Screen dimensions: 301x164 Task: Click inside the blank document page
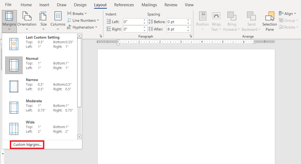click(186, 107)
